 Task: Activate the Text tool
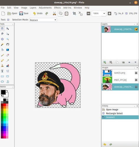2,71
